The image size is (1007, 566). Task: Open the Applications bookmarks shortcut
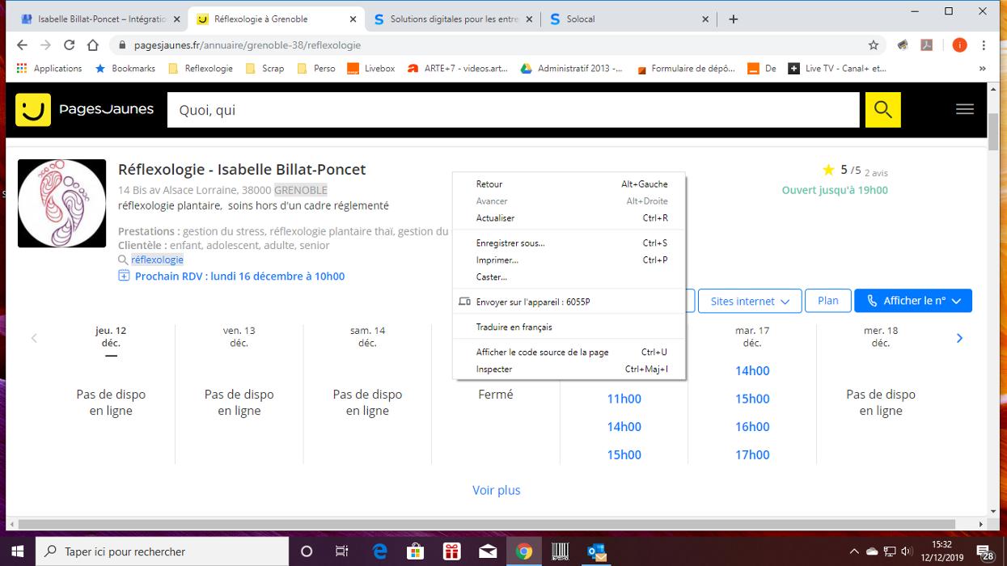[49, 69]
